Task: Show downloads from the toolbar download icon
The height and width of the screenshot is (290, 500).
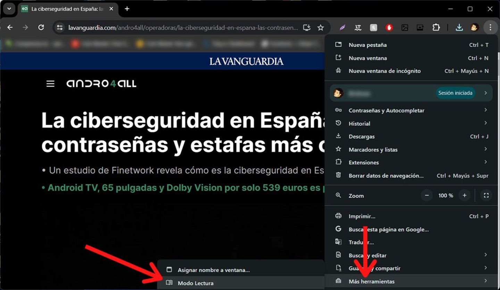Action: [x=459, y=27]
